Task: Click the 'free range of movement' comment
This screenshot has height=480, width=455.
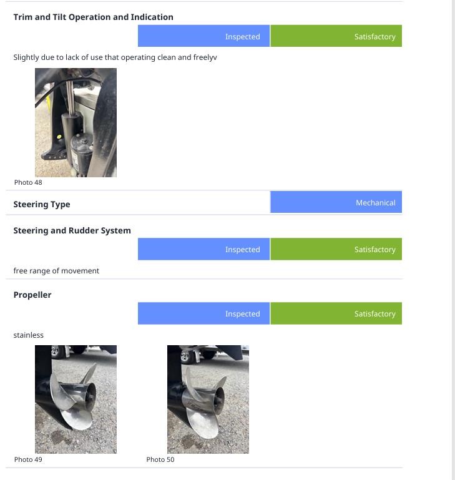Action: [x=56, y=271]
